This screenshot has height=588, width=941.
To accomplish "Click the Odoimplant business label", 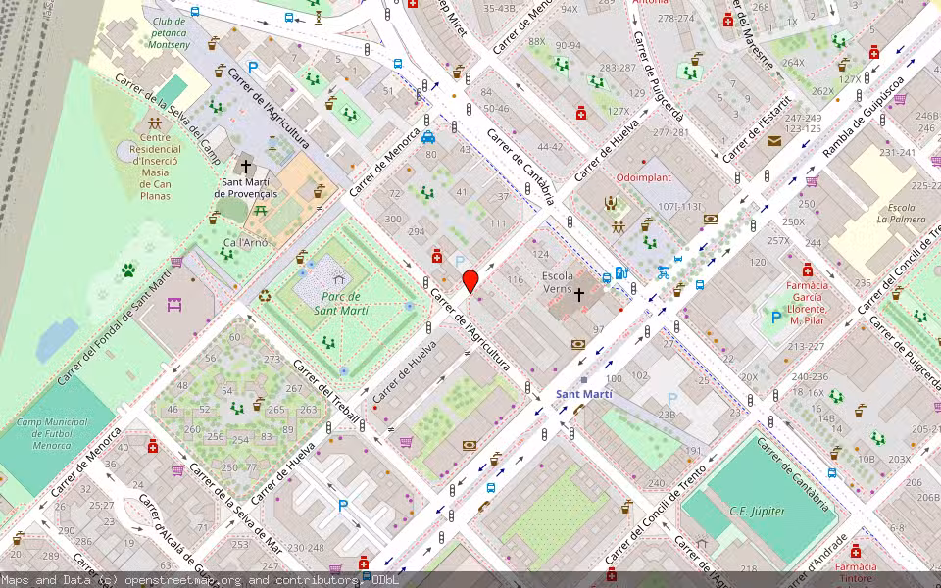I will 644,177.
